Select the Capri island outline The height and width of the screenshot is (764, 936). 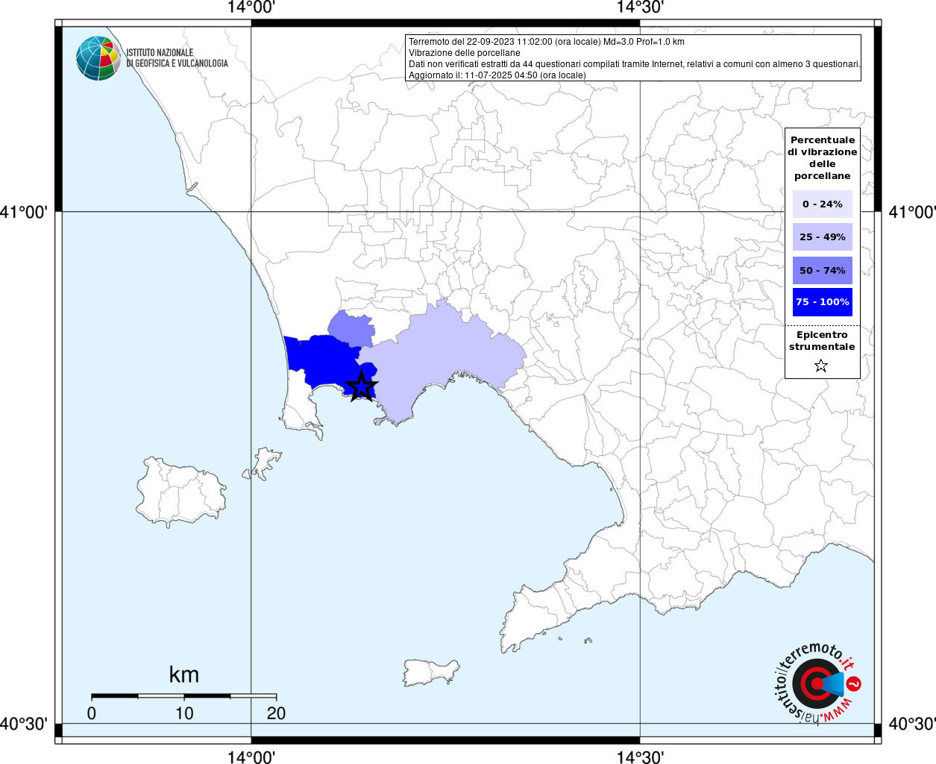[x=431, y=671]
